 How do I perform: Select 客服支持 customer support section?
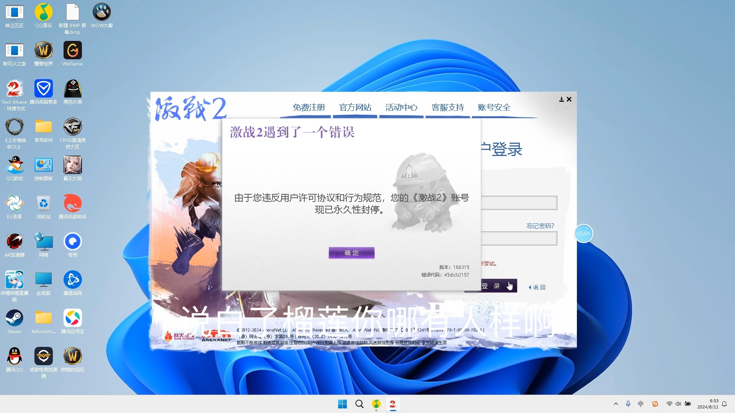(447, 107)
